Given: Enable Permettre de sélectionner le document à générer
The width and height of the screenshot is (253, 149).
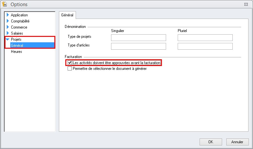Looking at the screenshot, I should [x=70, y=69].
